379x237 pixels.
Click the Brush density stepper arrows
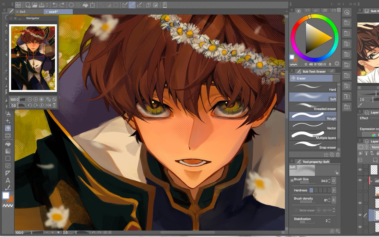[x=329, y=200]
